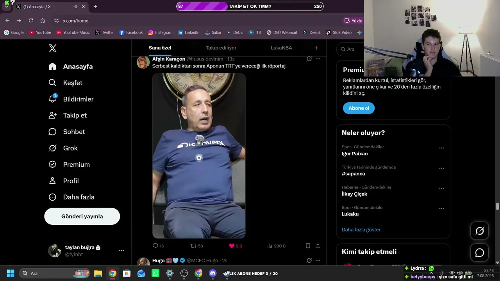Open the Facebook bookmark
Screen dimensions: 500x281
point(131,32)
